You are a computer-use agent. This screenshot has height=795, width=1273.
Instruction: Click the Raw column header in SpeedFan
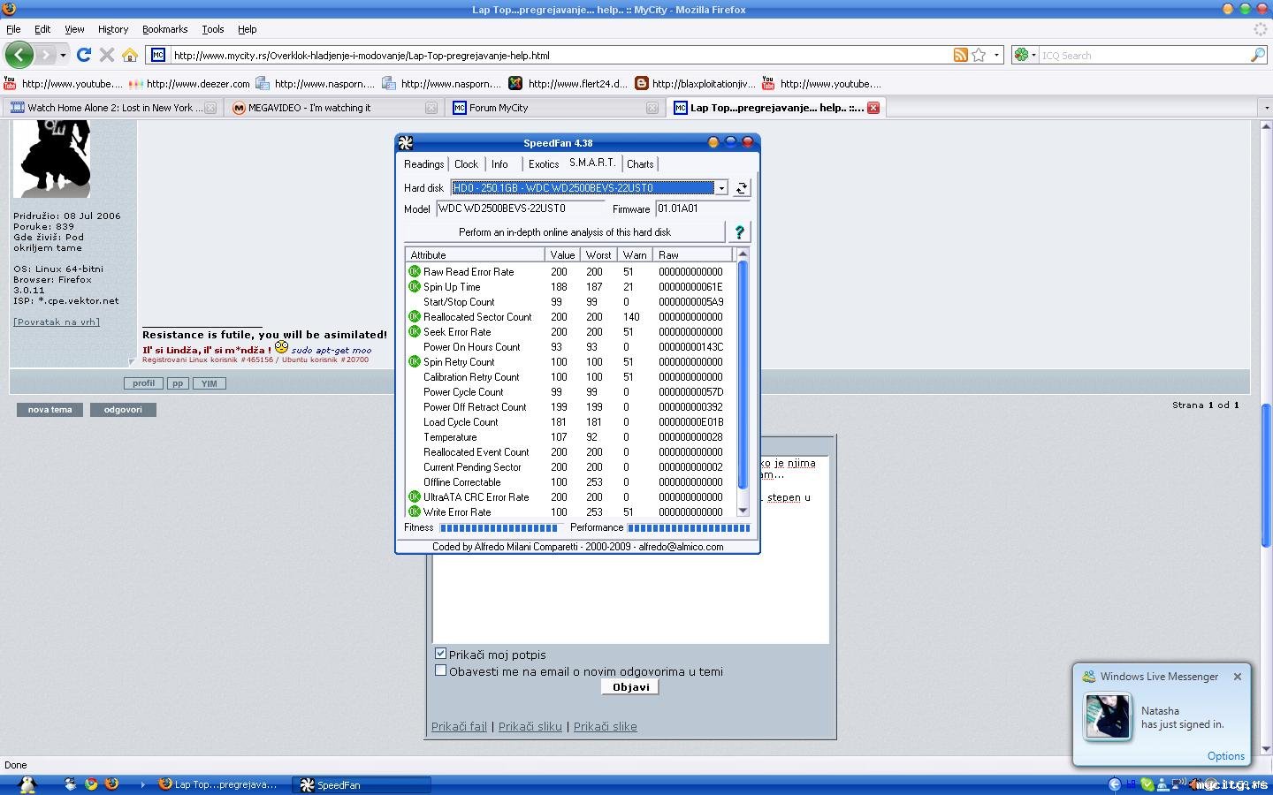(694, 255)
